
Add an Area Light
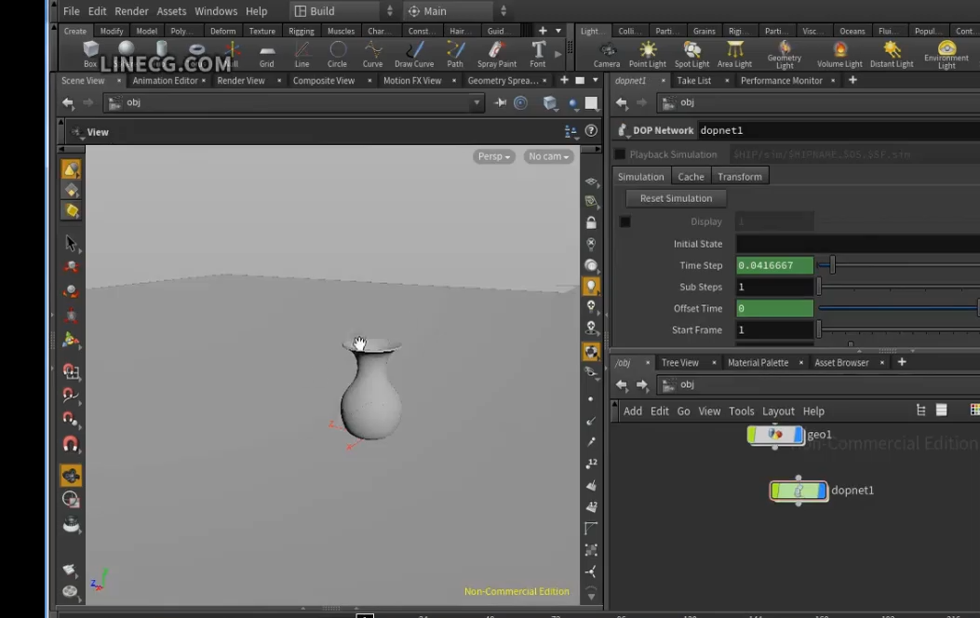(735, 54)
